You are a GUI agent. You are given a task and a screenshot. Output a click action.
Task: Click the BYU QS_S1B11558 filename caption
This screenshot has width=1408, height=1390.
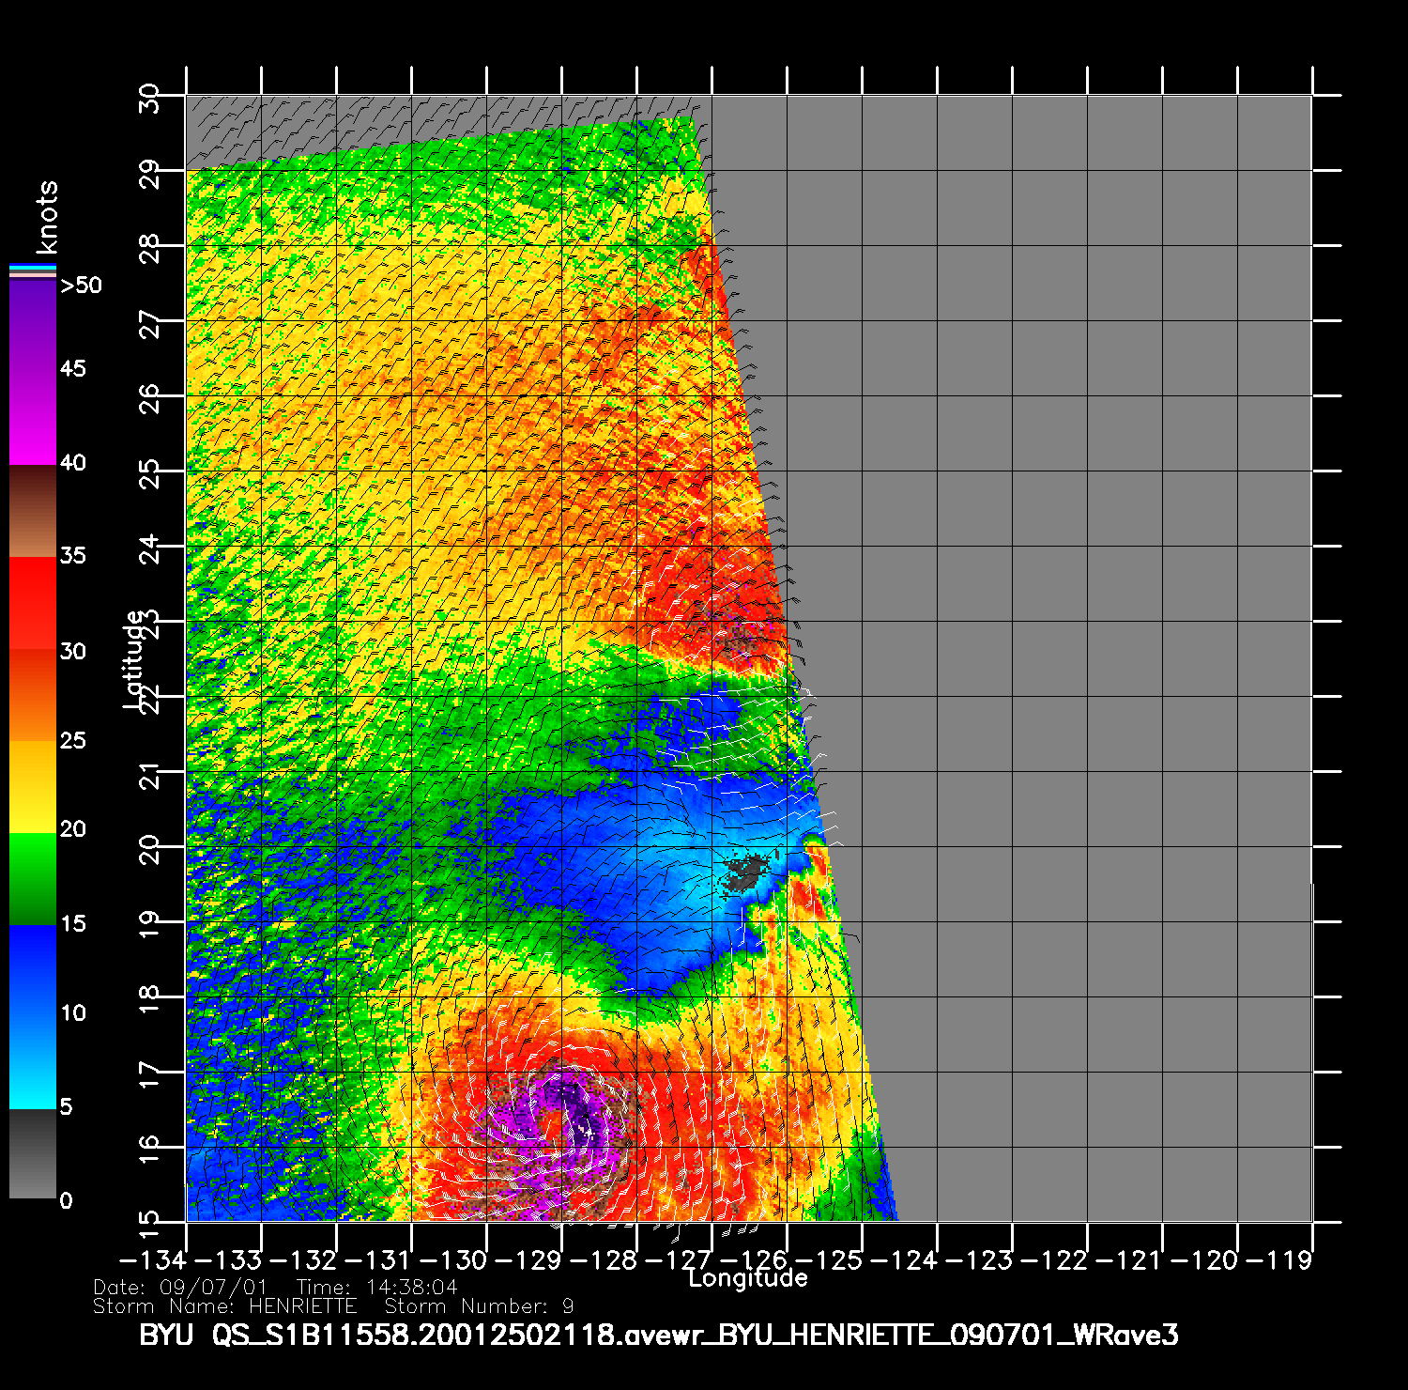click(658, 1335)
